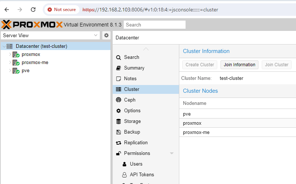Click the Notes page icon

point(118,79)
